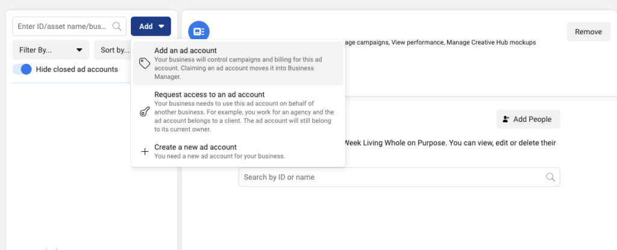Image resolution: width=617 pixels, height=250 pixels.
Task: Click the blue ad account avatar icon
Action: [199, 31]
